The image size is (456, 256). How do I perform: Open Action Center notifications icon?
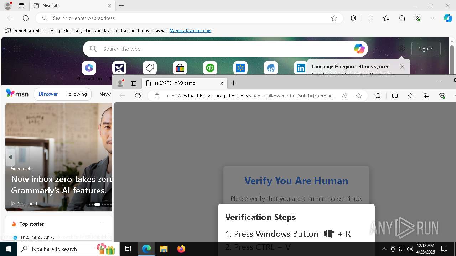click(x=444, y=249)
